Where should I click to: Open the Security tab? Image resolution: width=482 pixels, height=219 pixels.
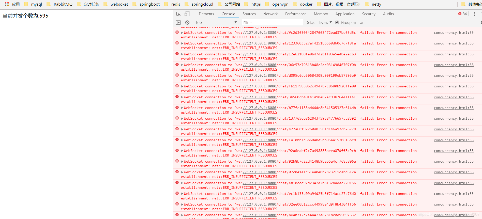[x=369, y=14]
